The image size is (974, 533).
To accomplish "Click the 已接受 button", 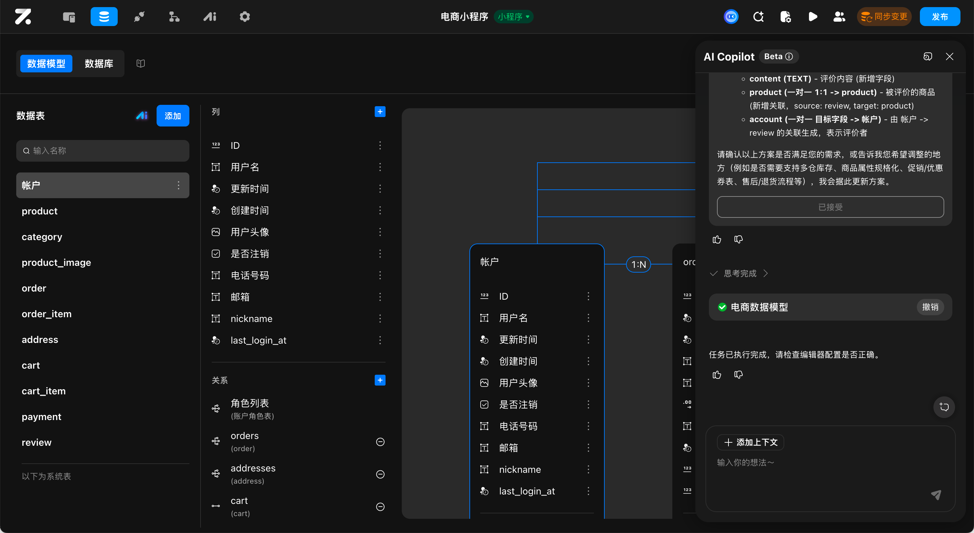I will [830, 207].
